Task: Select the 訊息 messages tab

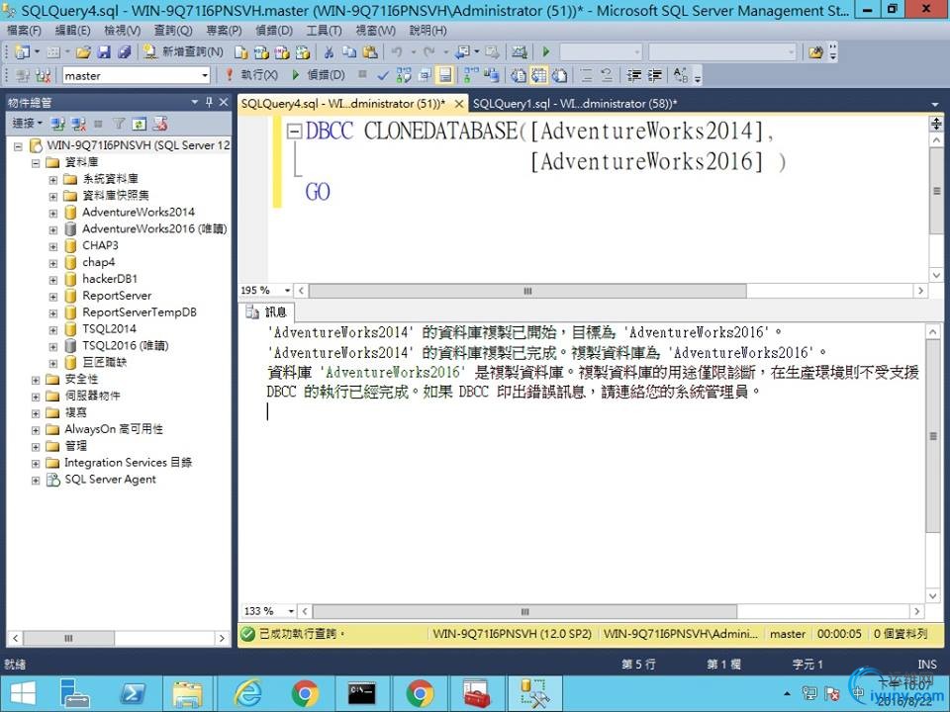Action: [x=266, y=311]
